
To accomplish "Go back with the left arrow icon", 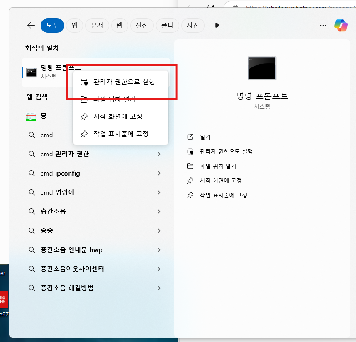I will [x=31, y=26].
